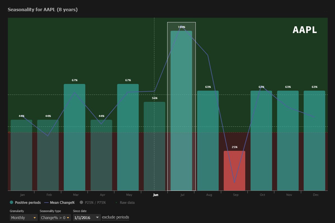Click the Mar axis label
Image resolution: width=335 pixels, height=223 pixels.
click(76, 195)
